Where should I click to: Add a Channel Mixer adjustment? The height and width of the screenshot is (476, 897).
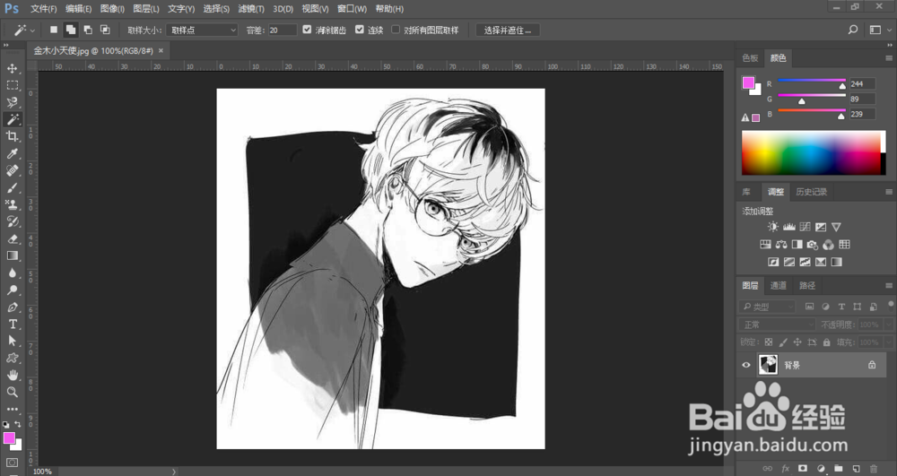click(x=828, y=245)
